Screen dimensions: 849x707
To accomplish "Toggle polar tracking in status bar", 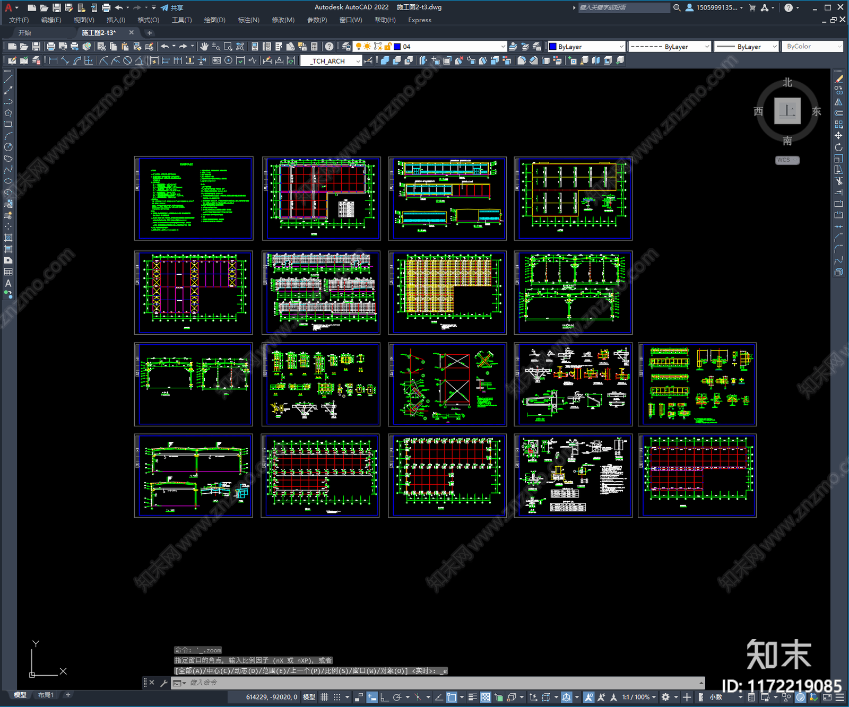I will pos(397,697).
